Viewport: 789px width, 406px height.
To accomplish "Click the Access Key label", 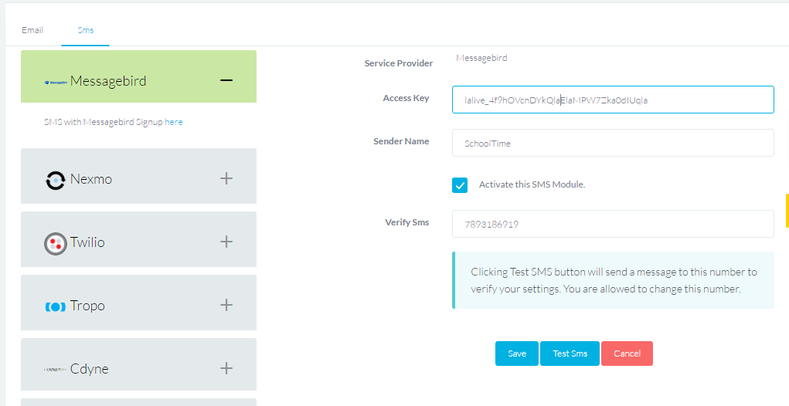I will pos(406,98).
